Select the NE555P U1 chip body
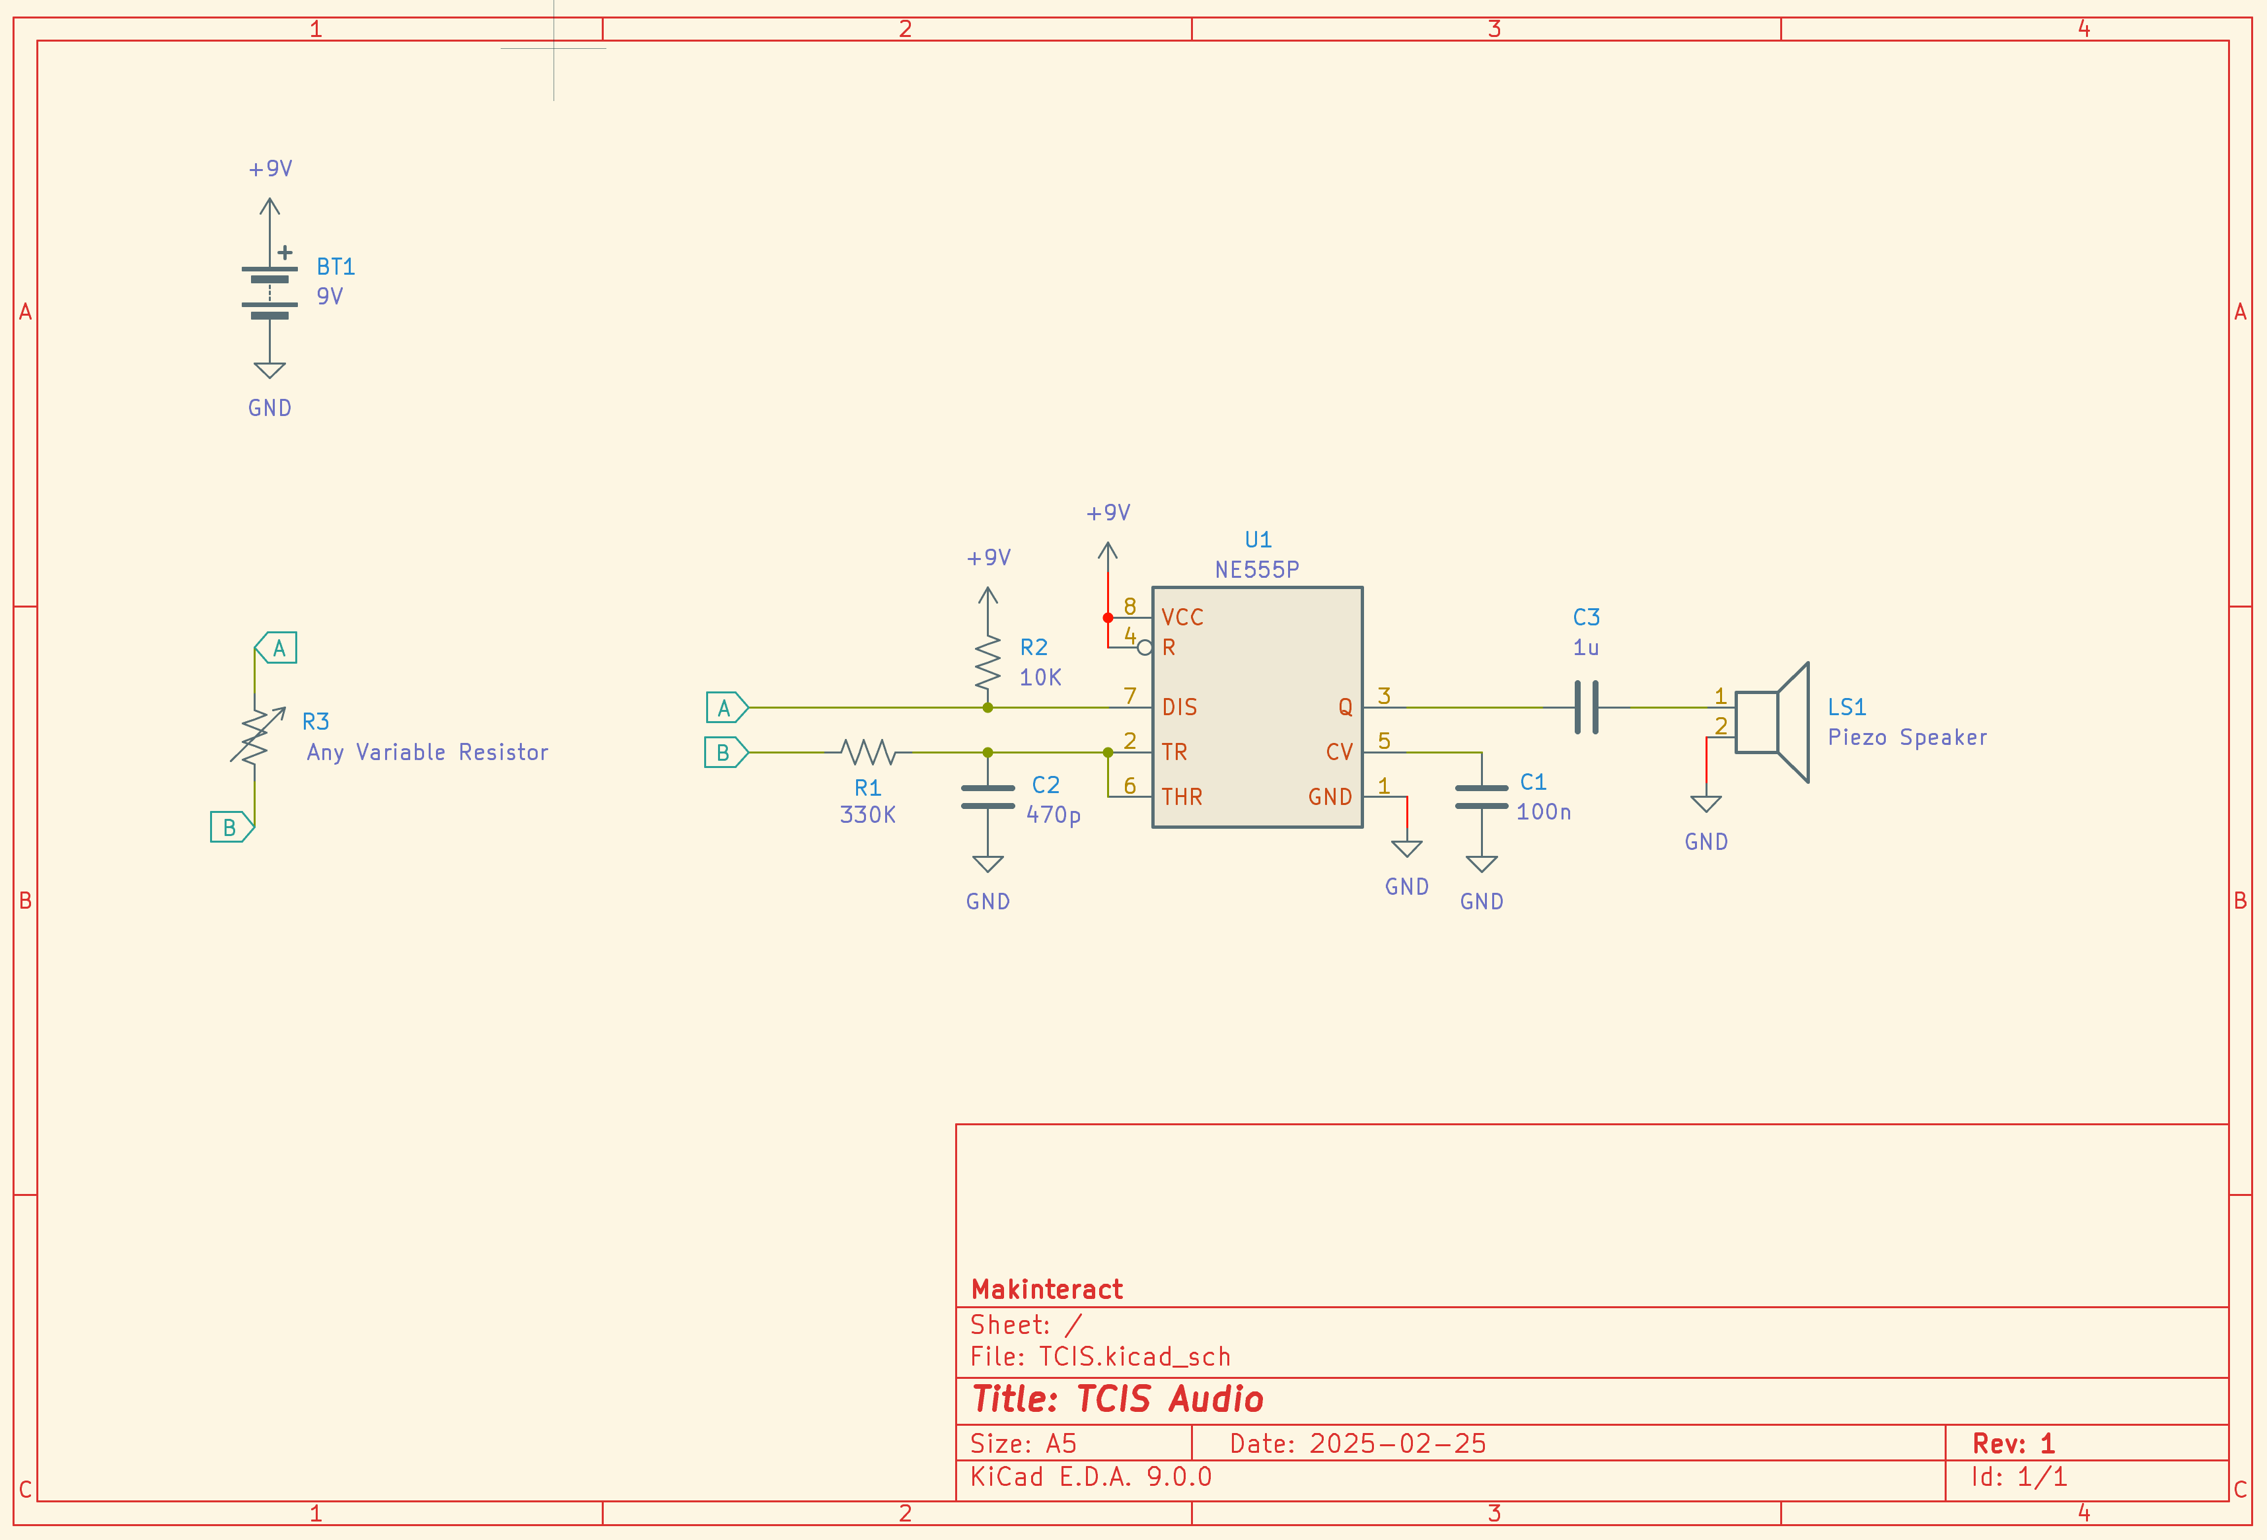 pos(1258,707)
